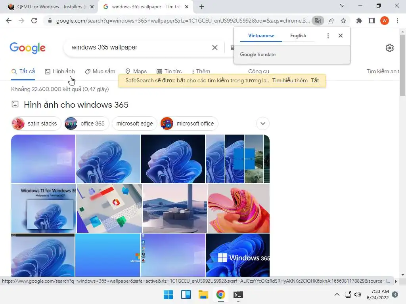Viewport: 406px width, 304px height.
Task: Clear the search box with the X icon
Action: pos(215,47)
